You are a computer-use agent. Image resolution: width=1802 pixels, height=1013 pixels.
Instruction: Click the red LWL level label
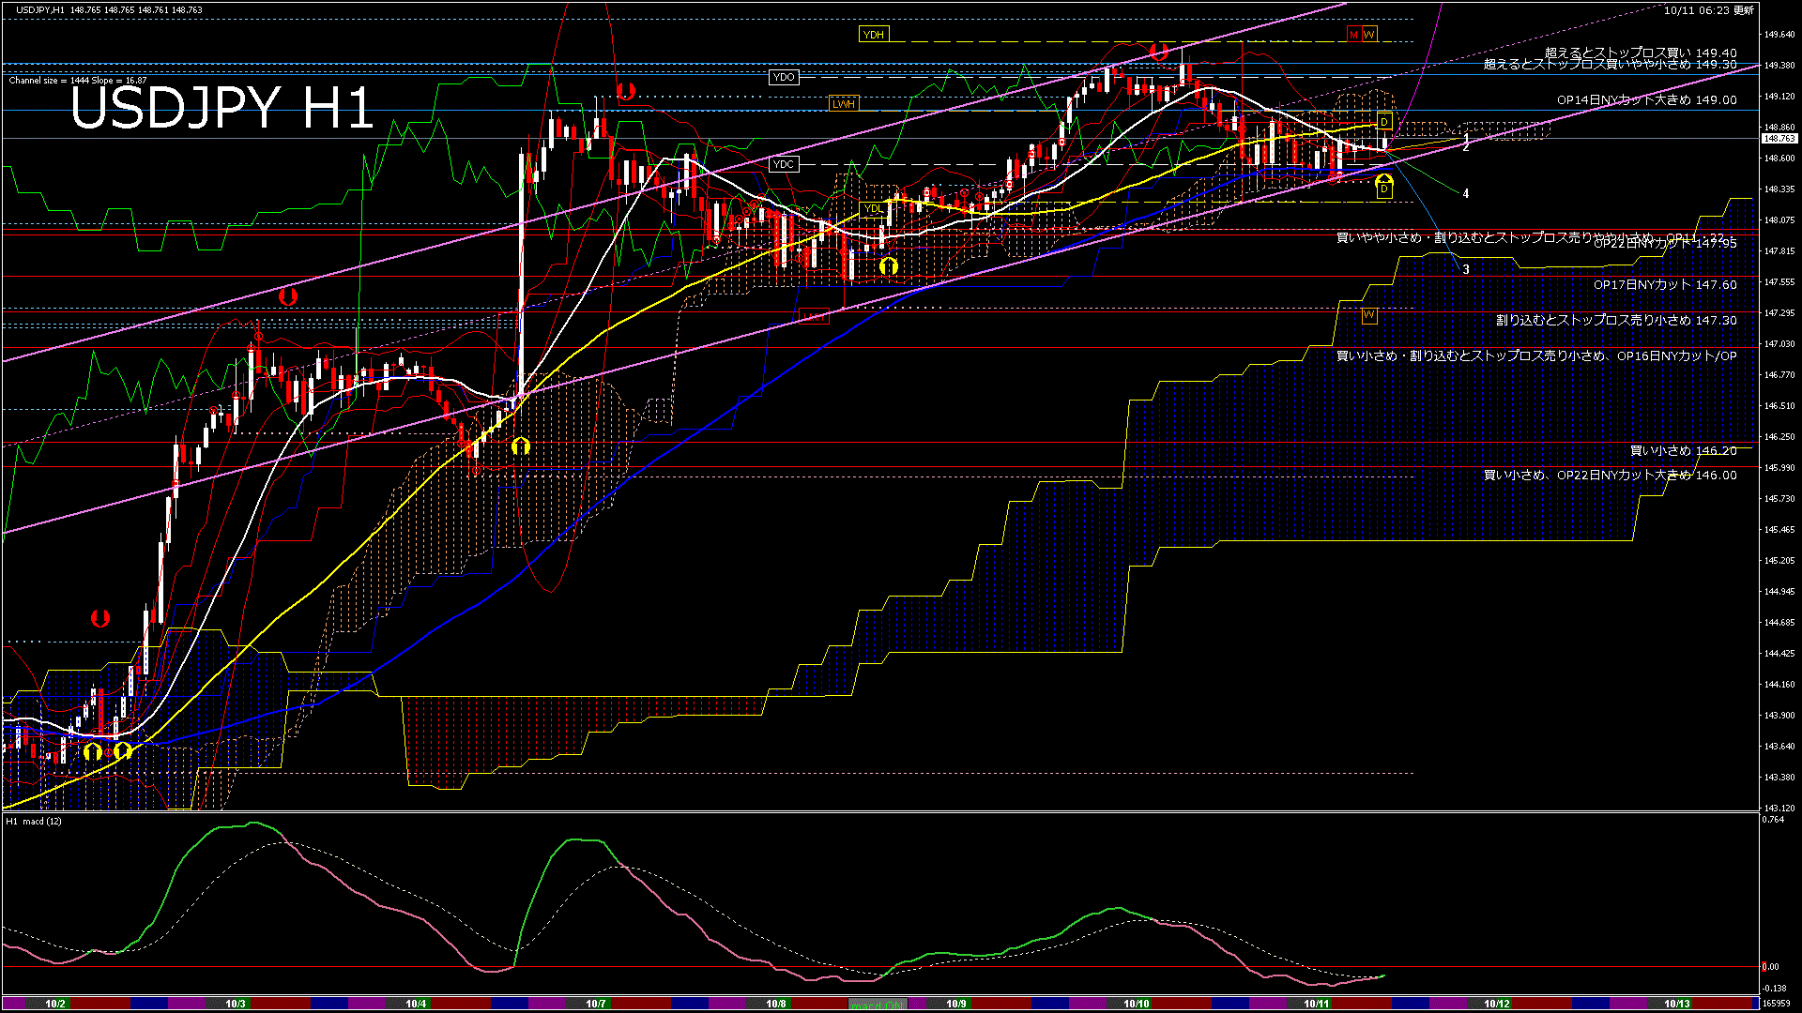click(x=814, y=316)
